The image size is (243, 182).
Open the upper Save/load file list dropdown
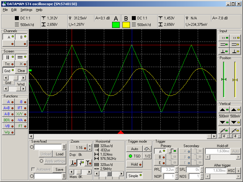click(x=64, y=147)
